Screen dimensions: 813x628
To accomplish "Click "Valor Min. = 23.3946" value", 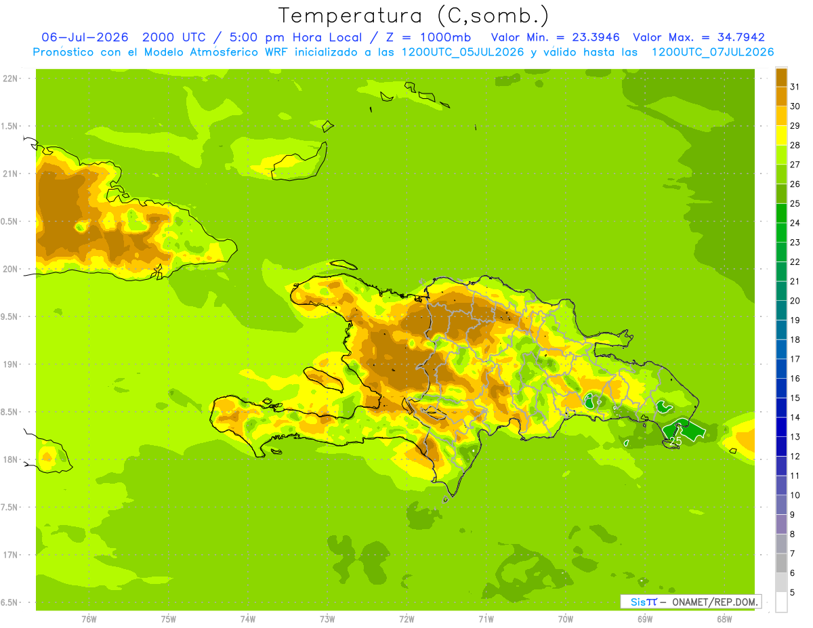I will (555, 37).
